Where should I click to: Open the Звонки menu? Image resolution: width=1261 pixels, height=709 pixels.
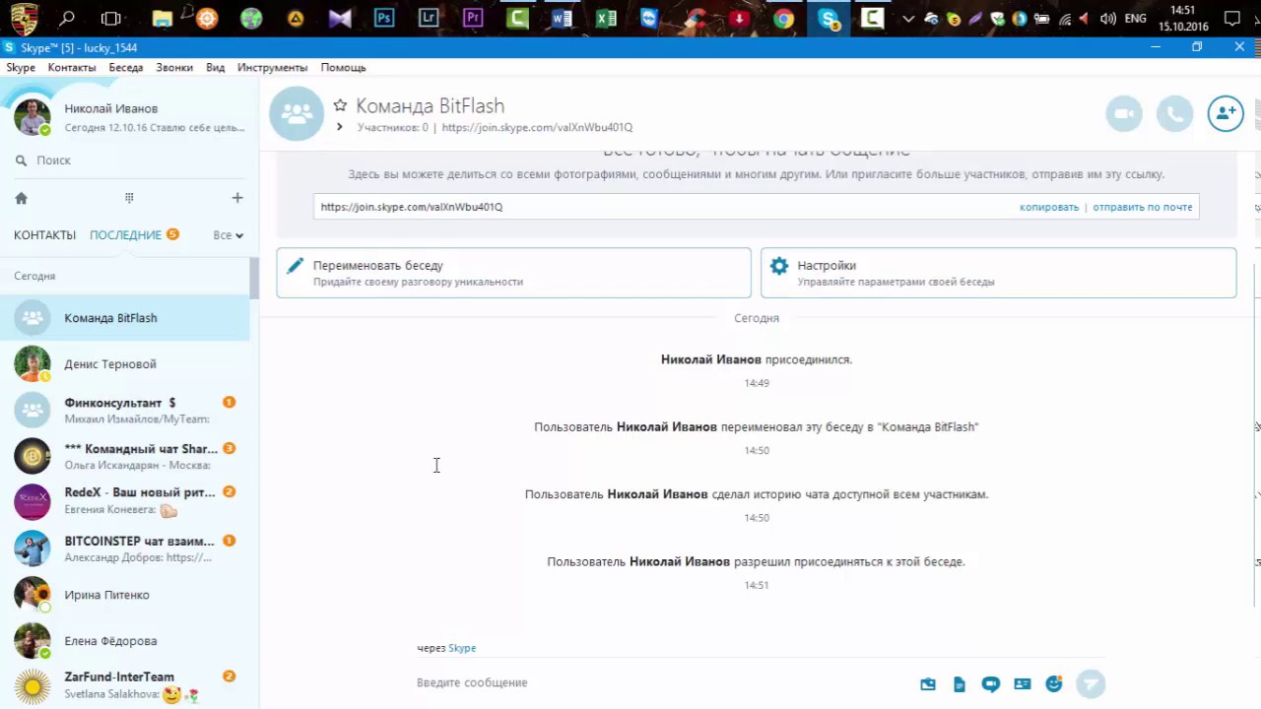coord(174,68)
